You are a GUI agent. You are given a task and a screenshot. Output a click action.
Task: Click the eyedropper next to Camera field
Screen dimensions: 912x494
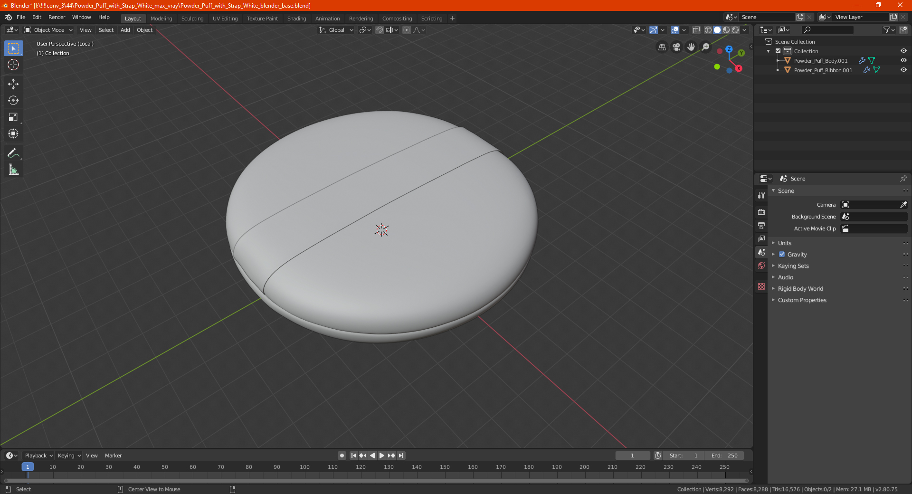point(903,205)
